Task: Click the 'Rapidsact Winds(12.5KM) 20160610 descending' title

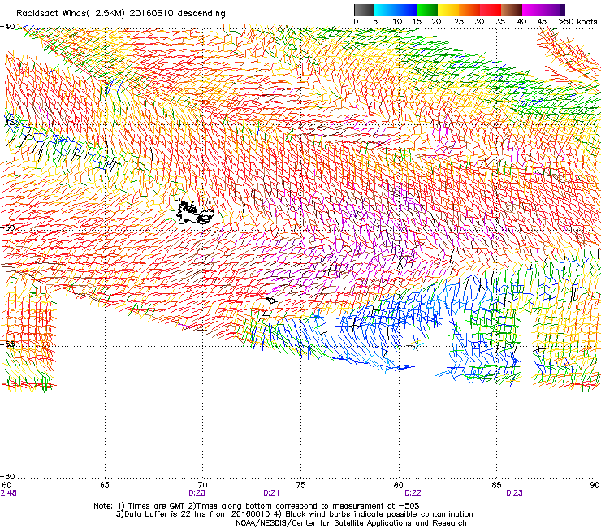Action: point(121,14)
